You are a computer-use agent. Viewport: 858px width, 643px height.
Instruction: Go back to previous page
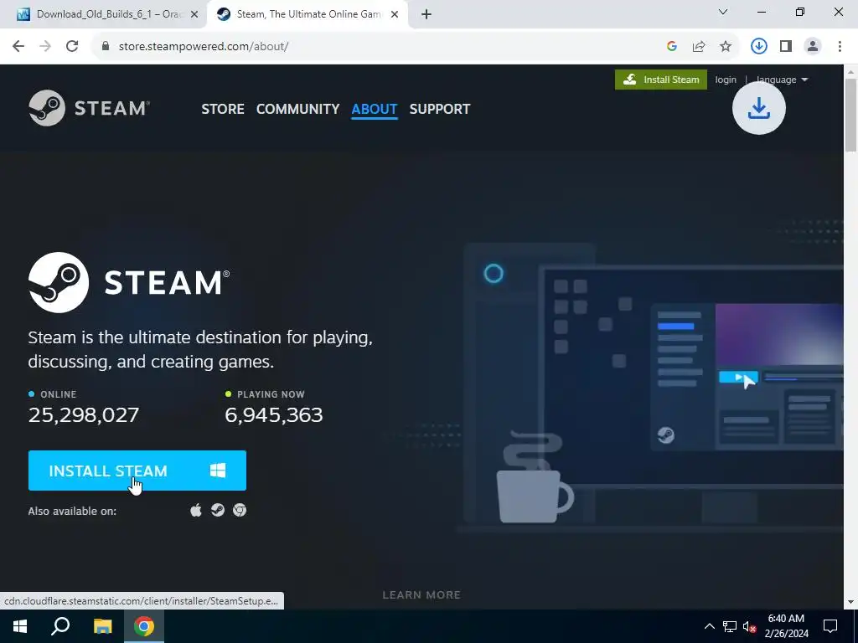point(18,46)
